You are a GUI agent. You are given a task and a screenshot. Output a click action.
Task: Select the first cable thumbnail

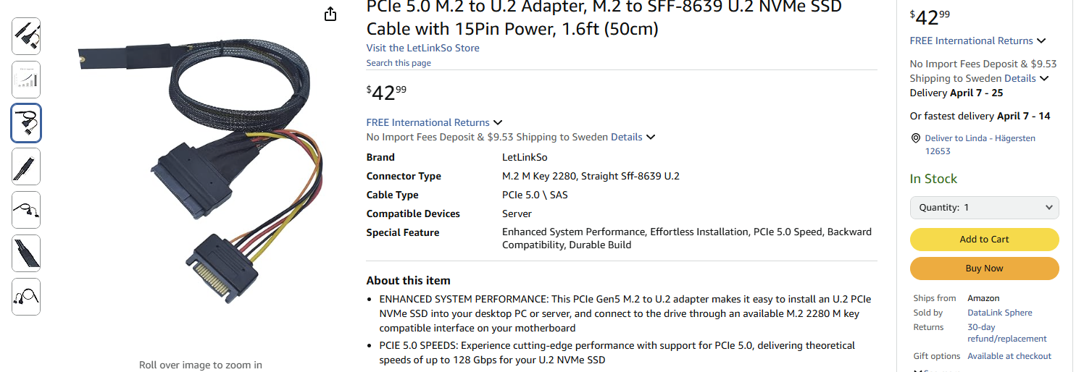[x=26, y=36]
